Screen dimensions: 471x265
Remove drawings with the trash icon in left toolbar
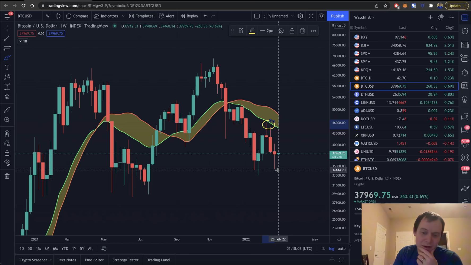[x=7, y=176]
